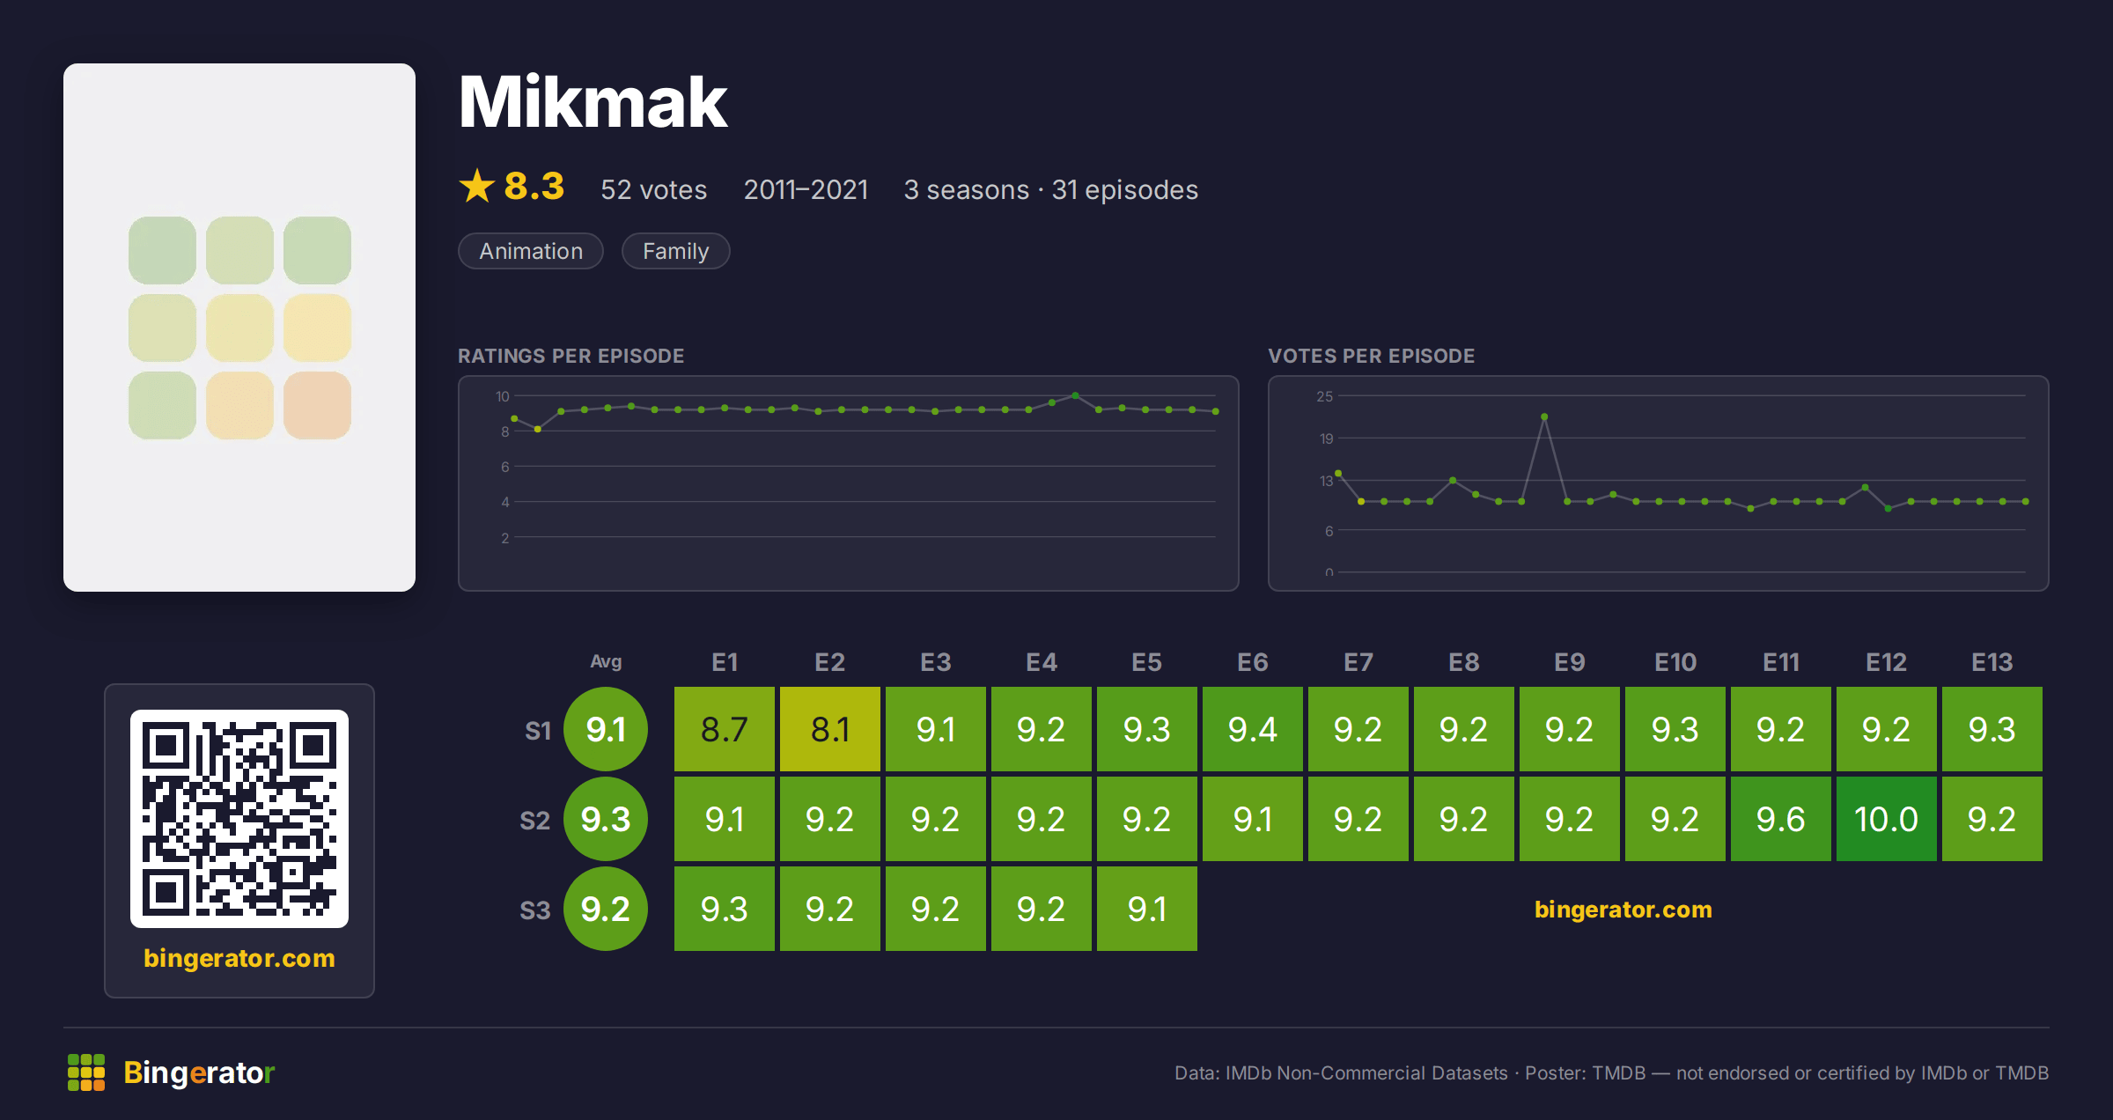This screenshot has width=2113, height=1120.
Task: Click the Bingerator grid logo icon
Action: click(86, 1072)
